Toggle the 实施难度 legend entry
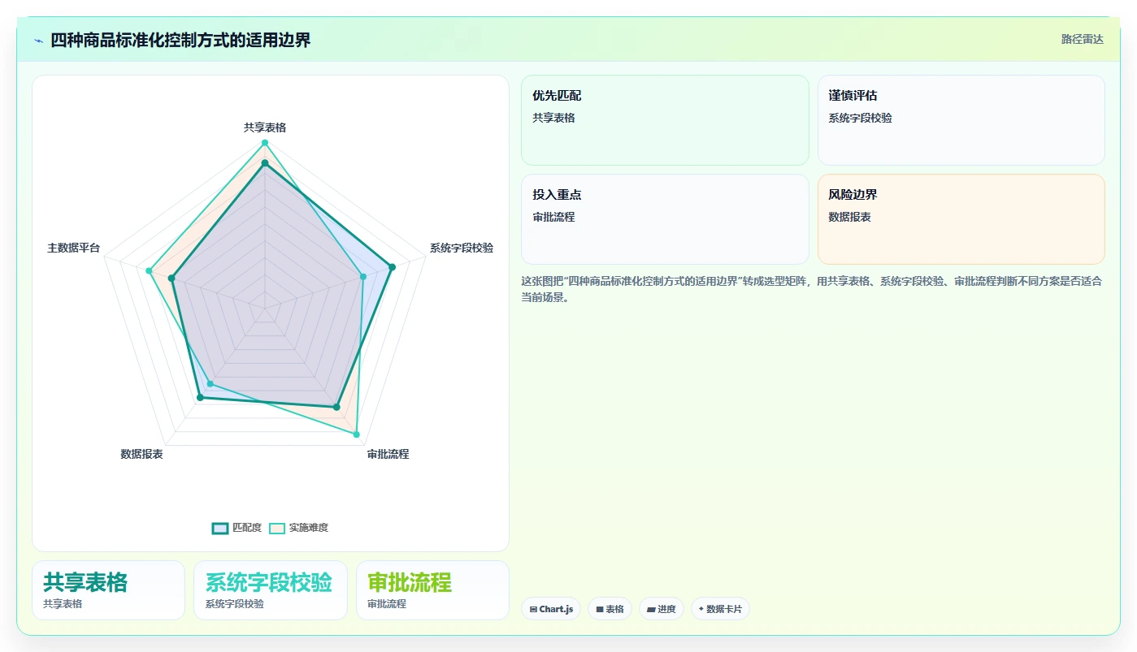This screenshot has width=1137, height=652. pyautogui.click(x=299, y=528)
